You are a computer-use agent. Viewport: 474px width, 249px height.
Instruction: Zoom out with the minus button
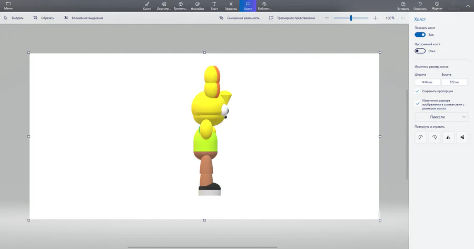(327, 18)
